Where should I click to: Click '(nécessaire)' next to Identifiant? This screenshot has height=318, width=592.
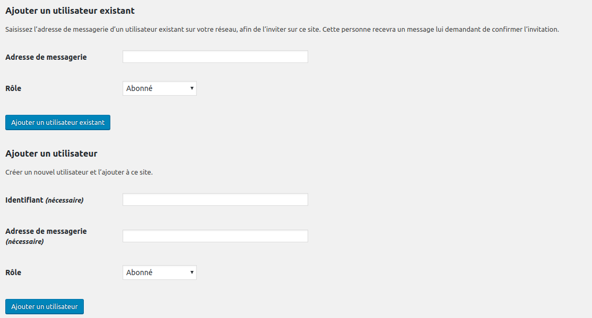click(x=65, y=200)
